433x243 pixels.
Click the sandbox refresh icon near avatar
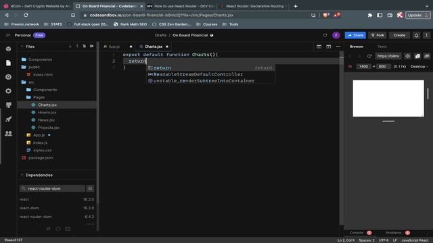(x=325, y=35)
